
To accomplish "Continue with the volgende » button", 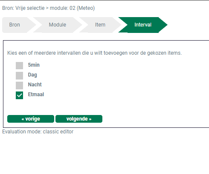I will pos(79,119).
